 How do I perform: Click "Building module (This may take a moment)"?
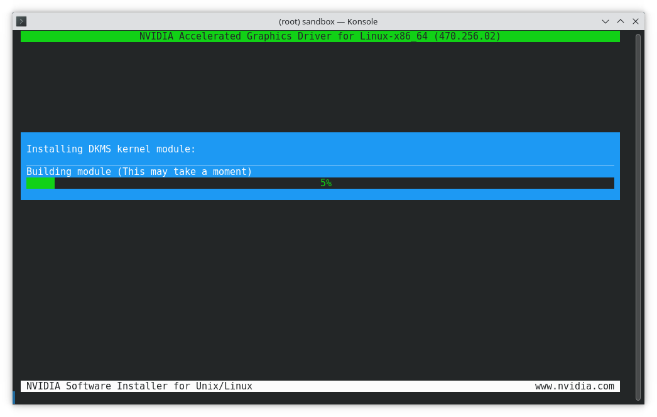(139, 172)
